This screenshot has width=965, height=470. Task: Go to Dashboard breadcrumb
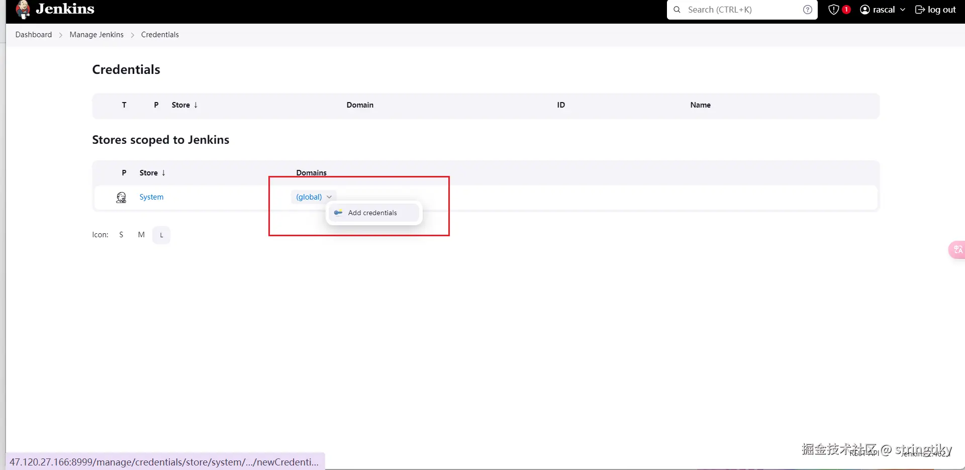34,35
